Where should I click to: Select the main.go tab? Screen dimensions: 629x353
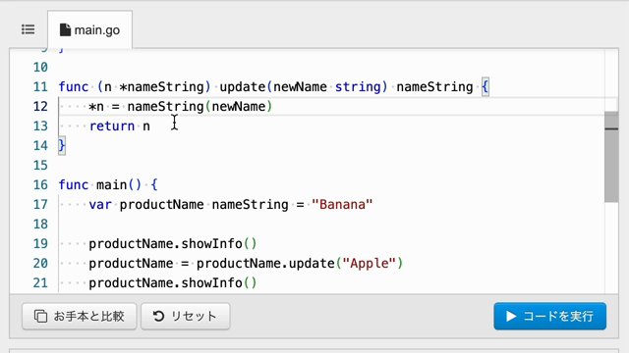coord(89,30)
